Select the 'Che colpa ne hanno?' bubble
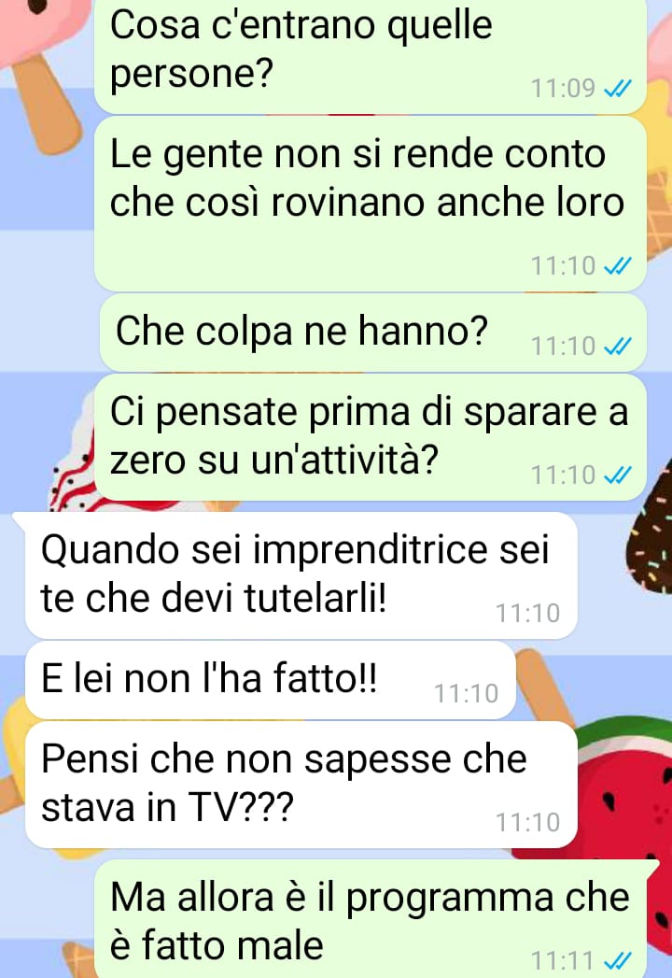Screen dimensions: 672x978 [x=372, y=333]
